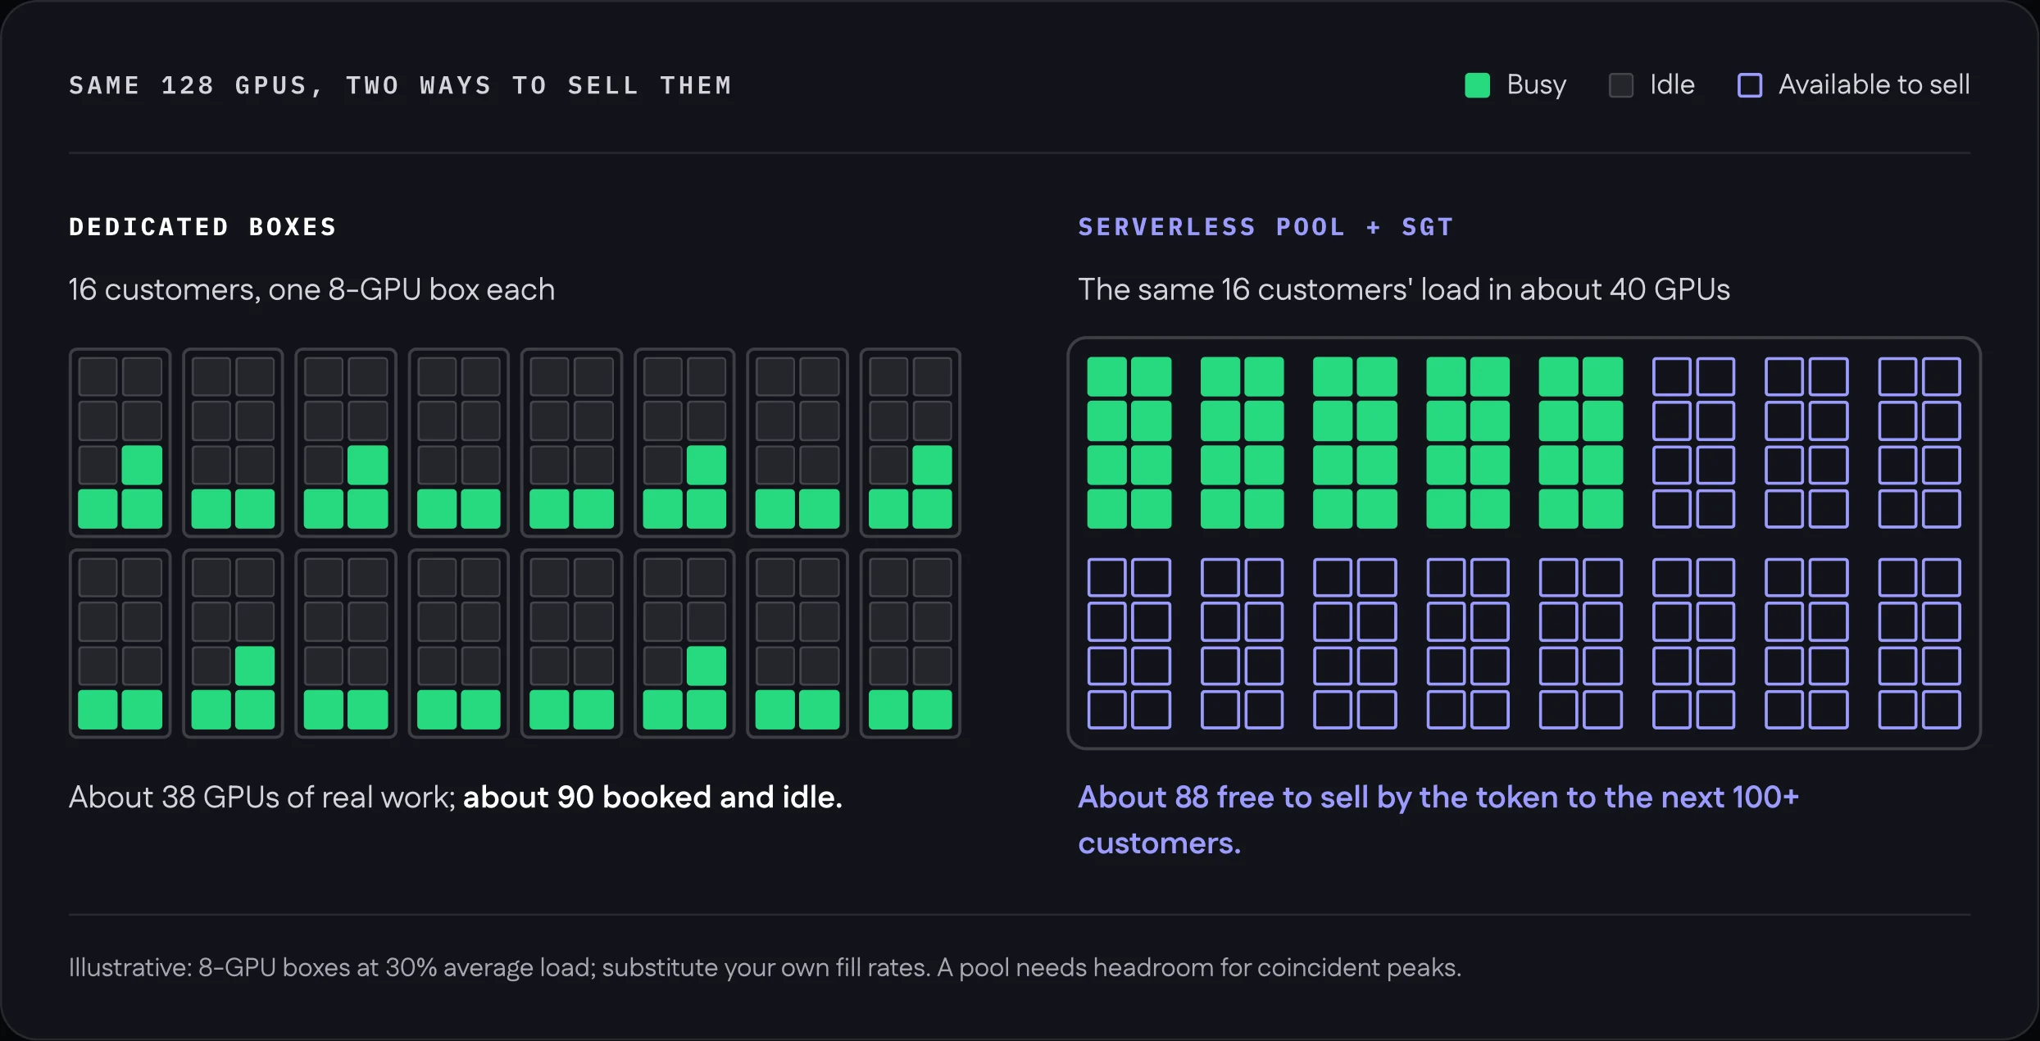This screenshot has width=2040, height=1041.
Task: Click the dark Idle legend swatch
Action: [x=1620, y=85]
